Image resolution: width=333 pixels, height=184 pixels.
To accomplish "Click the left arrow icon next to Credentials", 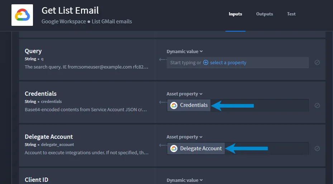I will pyautogui.click(x=163, y=102).
